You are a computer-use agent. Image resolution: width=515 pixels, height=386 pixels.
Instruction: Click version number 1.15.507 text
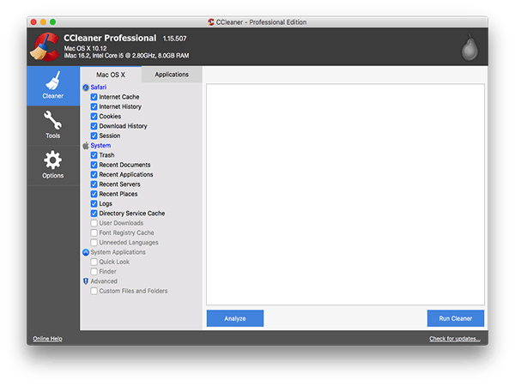tap(175, 39)
